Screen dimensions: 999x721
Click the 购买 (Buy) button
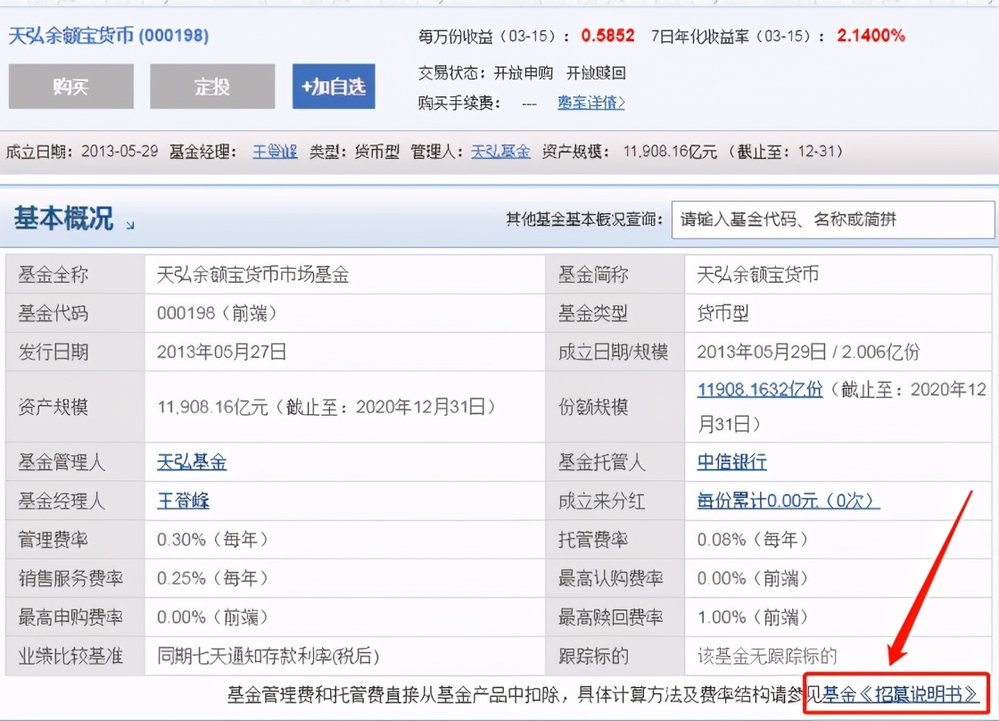pos(70,87)
